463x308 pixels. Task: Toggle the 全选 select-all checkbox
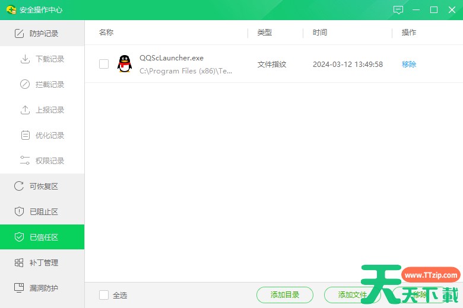pyautogui.click(x=104, y=295)
